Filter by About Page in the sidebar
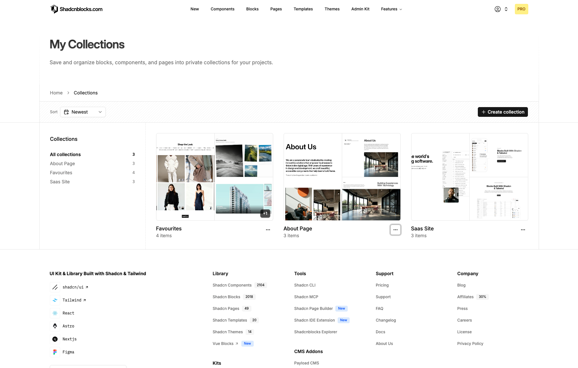 [x=92, y=164]
